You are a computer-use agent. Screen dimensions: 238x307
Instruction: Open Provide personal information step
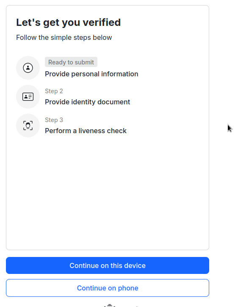[x=91, y=74]
